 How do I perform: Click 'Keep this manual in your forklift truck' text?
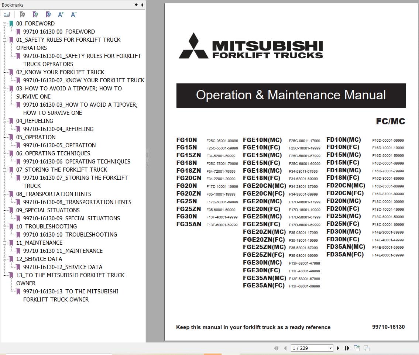253,327
